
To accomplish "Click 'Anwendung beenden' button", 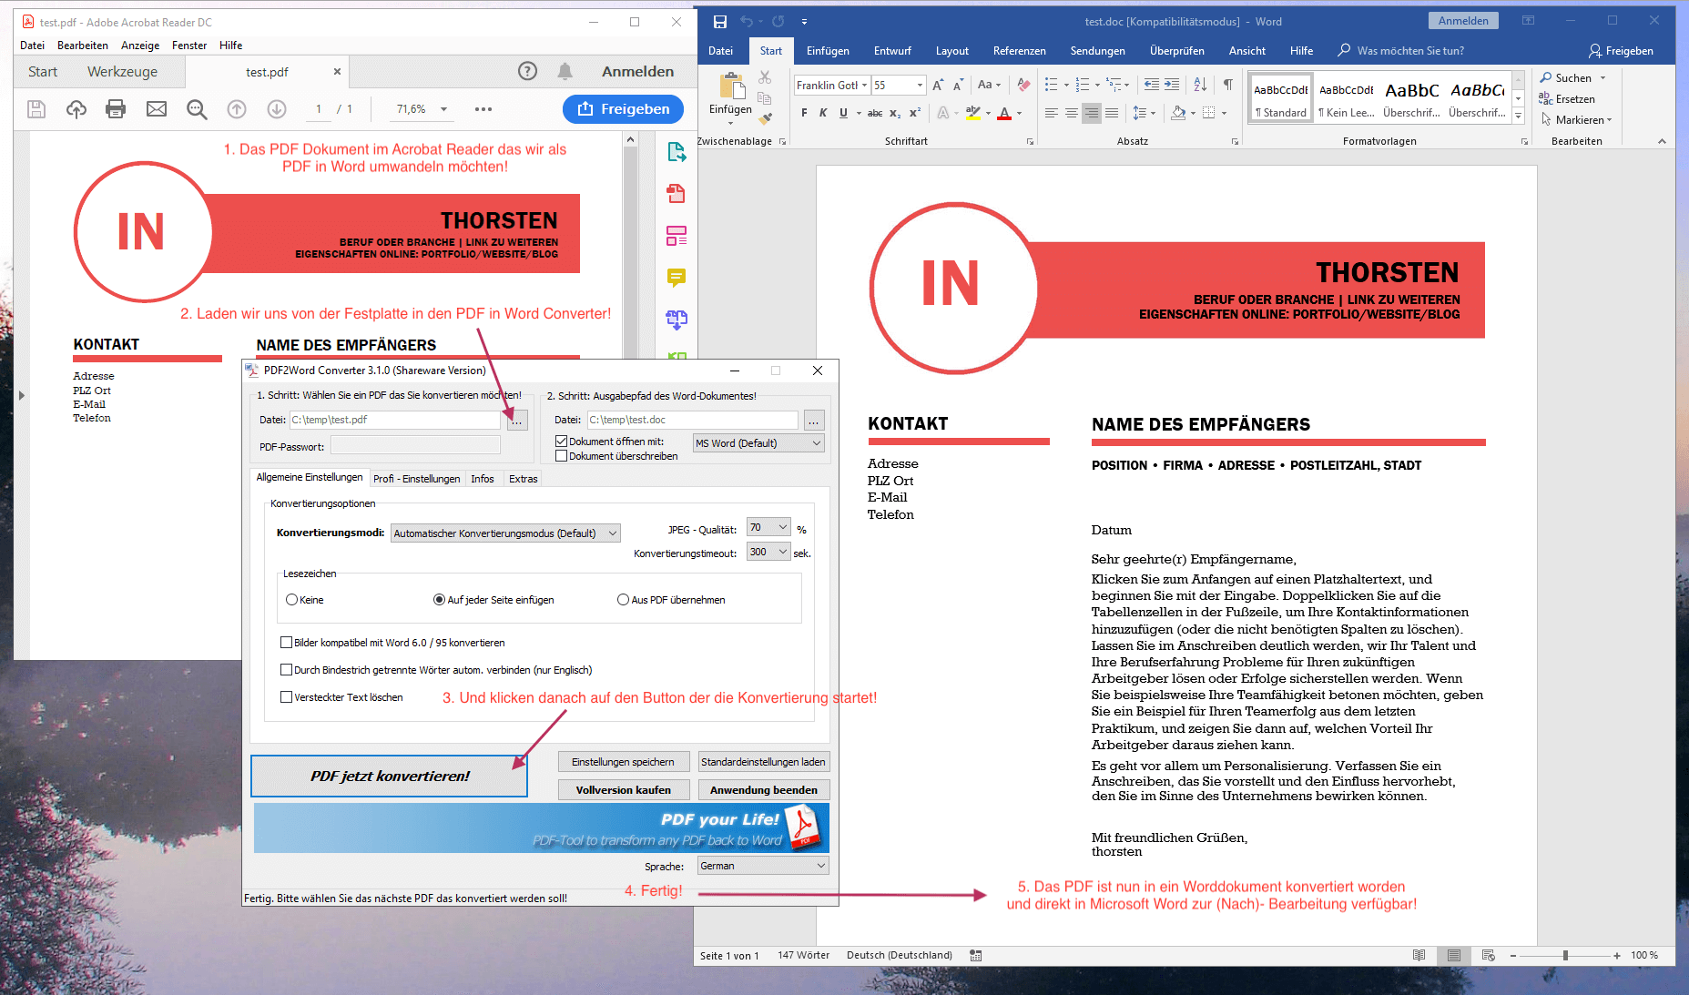I will 763,790.
